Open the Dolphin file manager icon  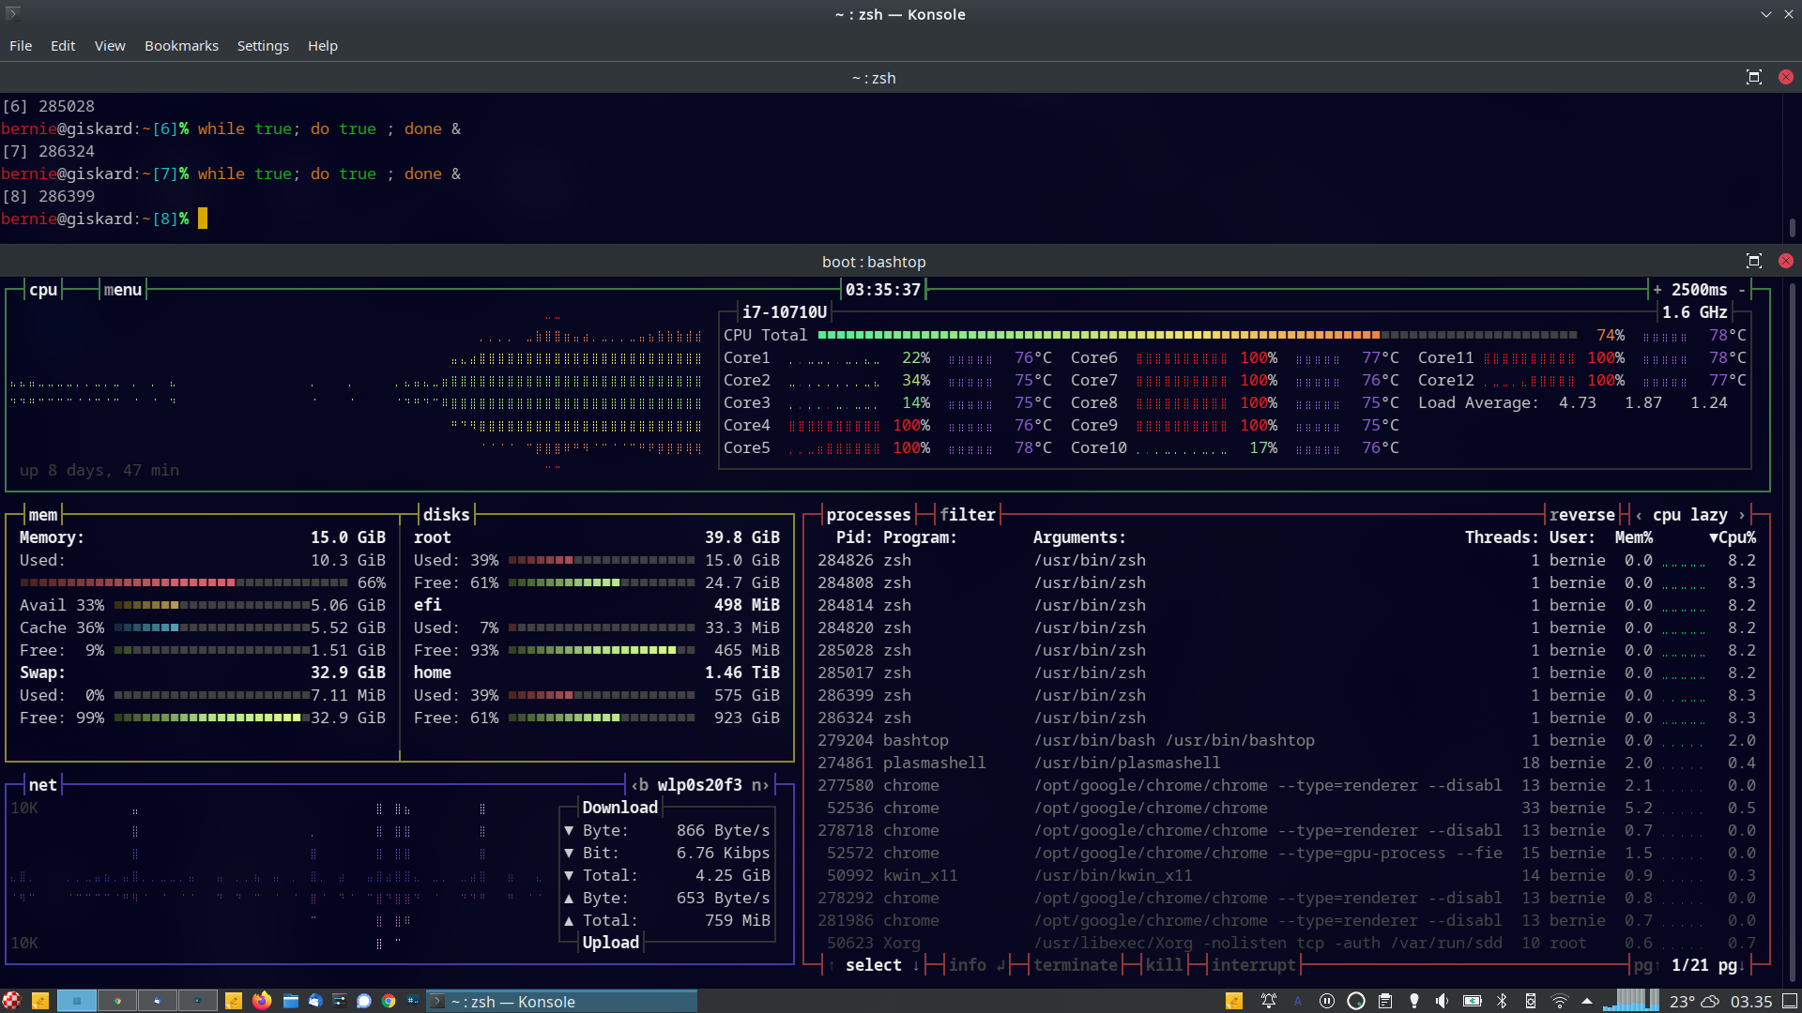pos(291,1001)
